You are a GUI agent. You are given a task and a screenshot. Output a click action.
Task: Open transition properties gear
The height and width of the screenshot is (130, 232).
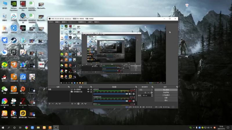coord(151,92)
